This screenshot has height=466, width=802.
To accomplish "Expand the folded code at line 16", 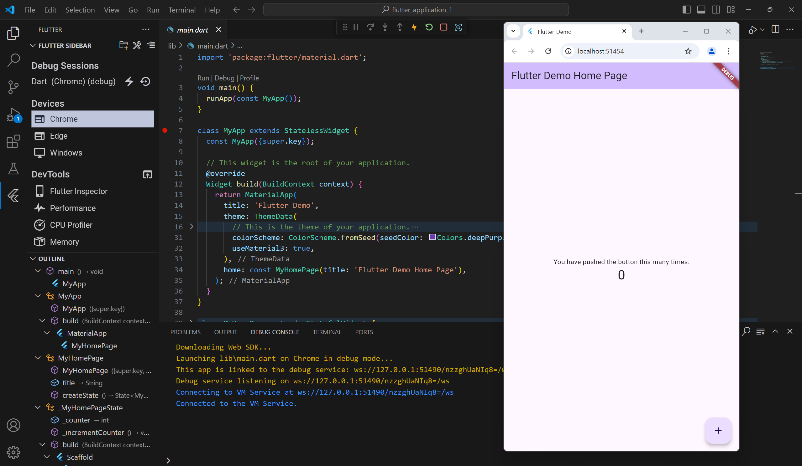I will 191,227.
